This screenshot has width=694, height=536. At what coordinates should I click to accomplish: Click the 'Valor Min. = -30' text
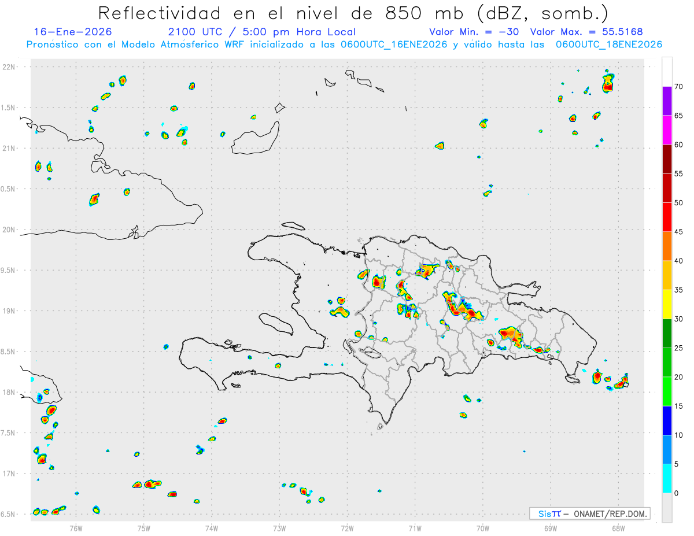tap(475, 32)
